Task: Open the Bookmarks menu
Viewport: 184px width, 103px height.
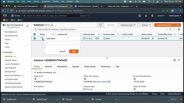Action: 46,1
